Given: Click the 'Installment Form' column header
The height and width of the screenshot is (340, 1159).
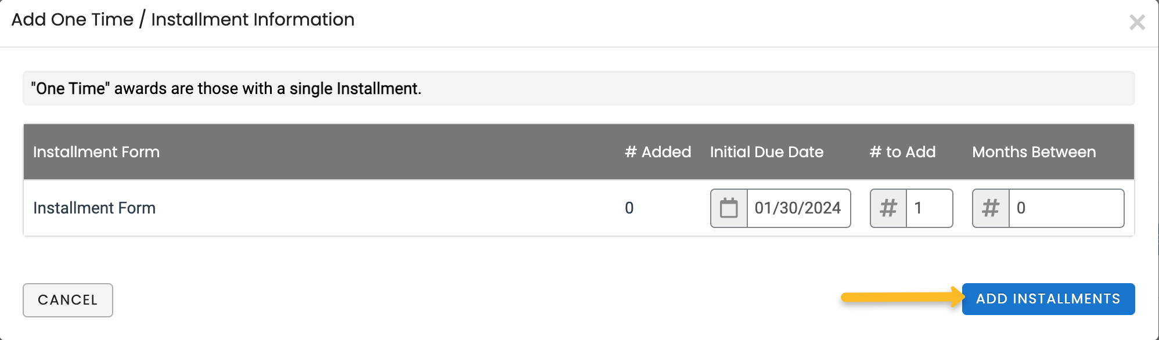Looking at the screenshot, I should [96, 151].
